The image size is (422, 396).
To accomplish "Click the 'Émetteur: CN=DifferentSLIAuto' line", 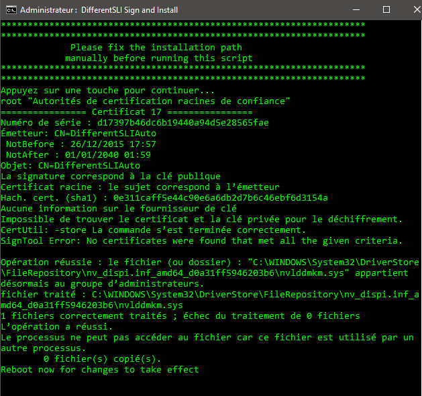I will pyautogui.click(x=78, y=134).
